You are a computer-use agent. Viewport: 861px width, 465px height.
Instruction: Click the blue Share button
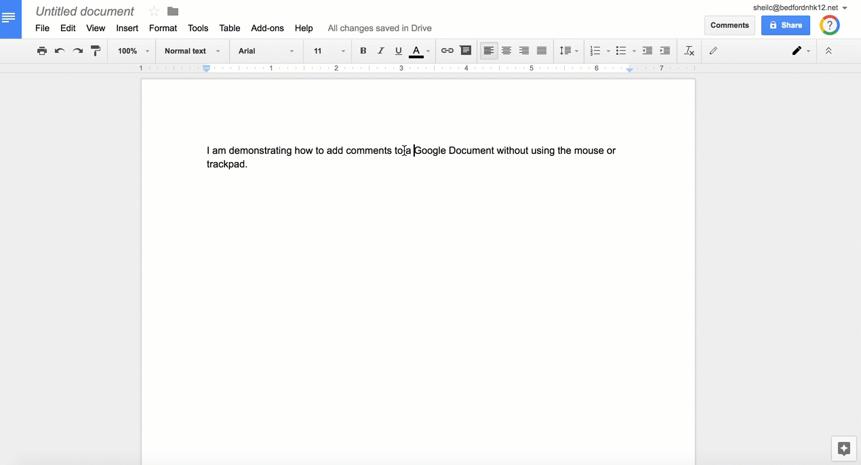(x=786, y=25)
